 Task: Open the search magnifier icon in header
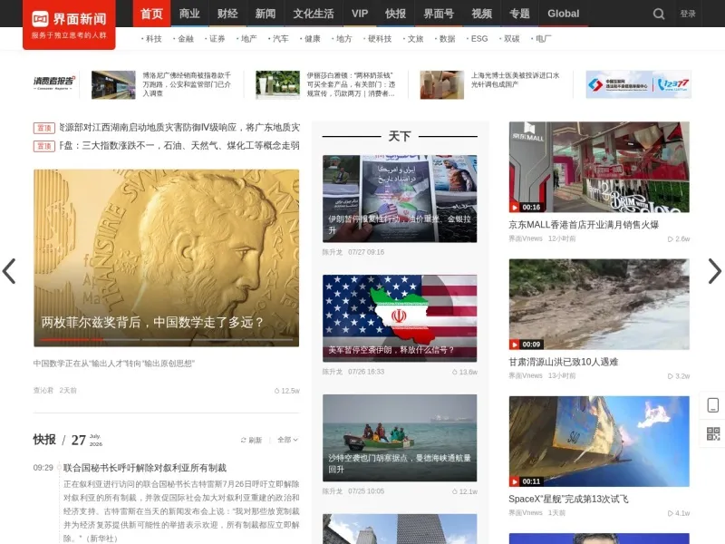point(659,14)
